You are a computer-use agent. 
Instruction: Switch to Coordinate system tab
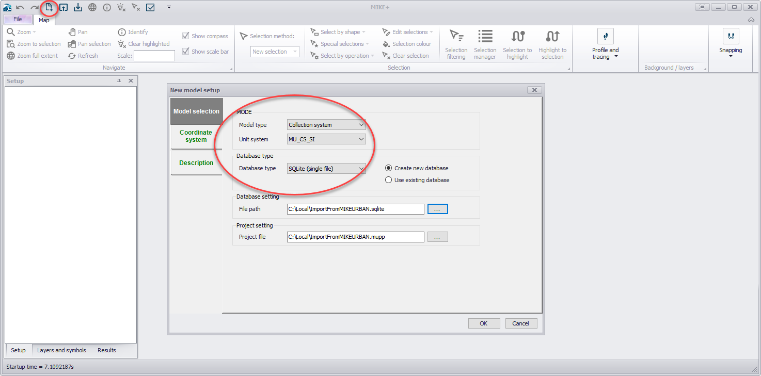[x=196, y=136]
